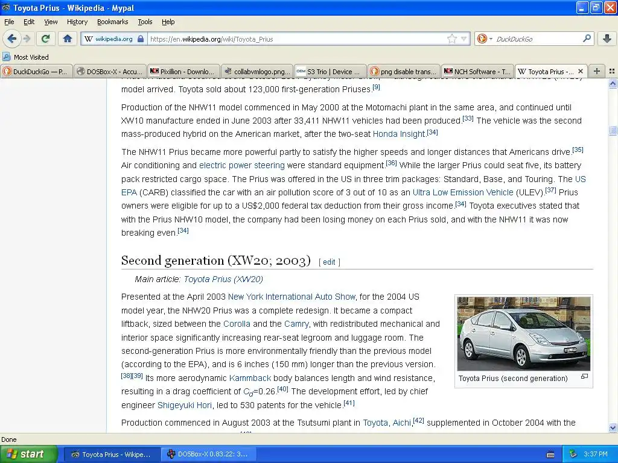
Task: Open citation reference 40
Action: tap(282, 389)
